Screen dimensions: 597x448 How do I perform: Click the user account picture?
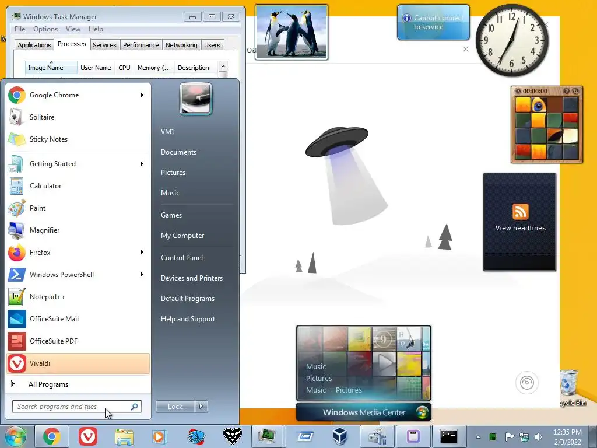(196, 99)
